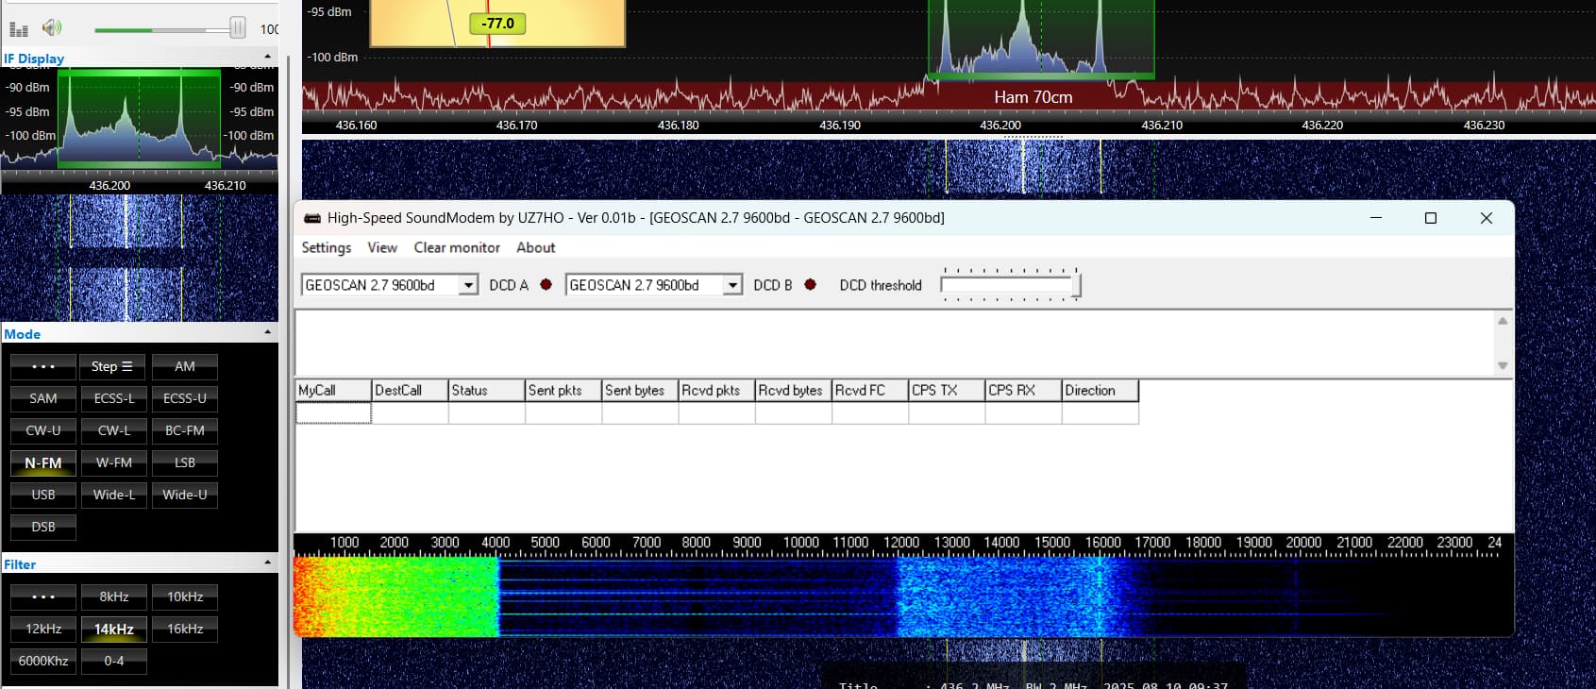Open the channel B GEOSCAN modem dropdown
This screenshot has height=689, width=1596.
[x=732, y=285]
